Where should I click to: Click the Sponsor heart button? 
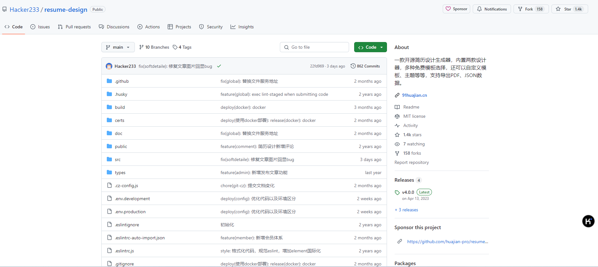(x=456, y=9)
